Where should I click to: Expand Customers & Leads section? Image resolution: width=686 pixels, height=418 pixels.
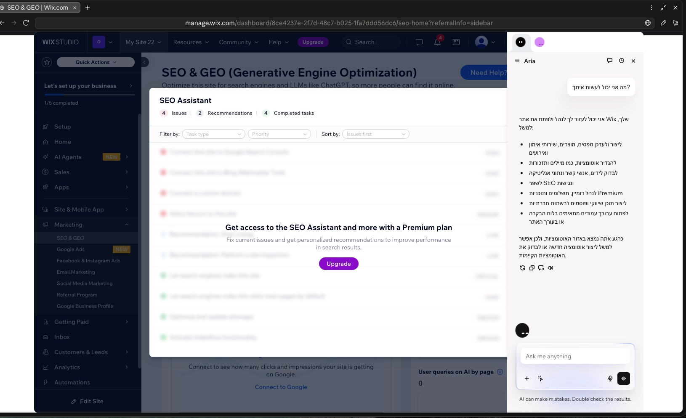pos(86,352)
